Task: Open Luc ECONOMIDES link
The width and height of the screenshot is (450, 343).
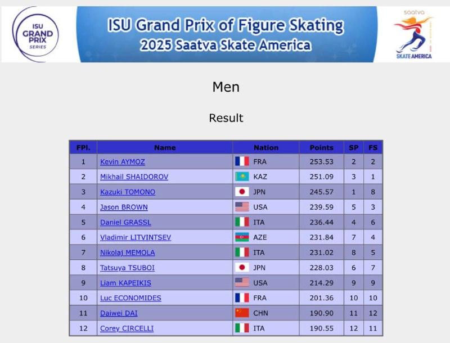Action: (130, 298)
